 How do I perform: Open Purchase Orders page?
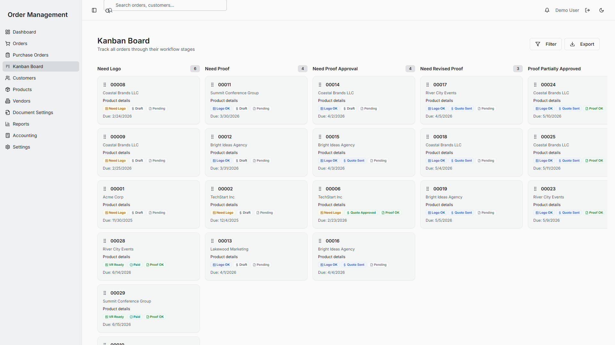41,55
